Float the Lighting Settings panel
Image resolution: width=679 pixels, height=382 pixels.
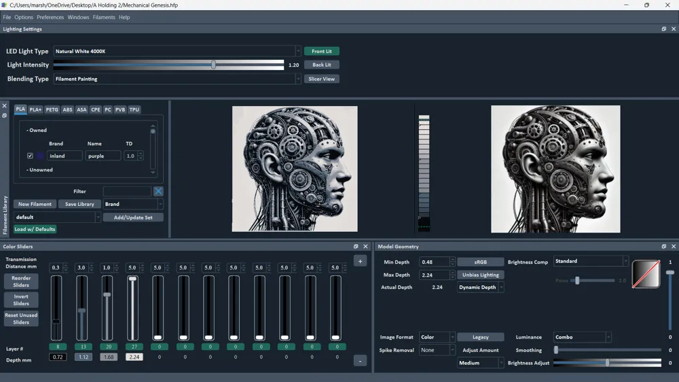point(663,29)
